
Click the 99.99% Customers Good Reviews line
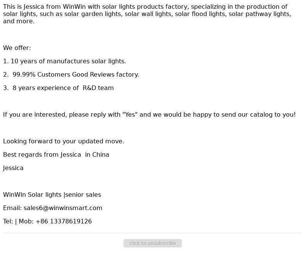click(71, 74)
